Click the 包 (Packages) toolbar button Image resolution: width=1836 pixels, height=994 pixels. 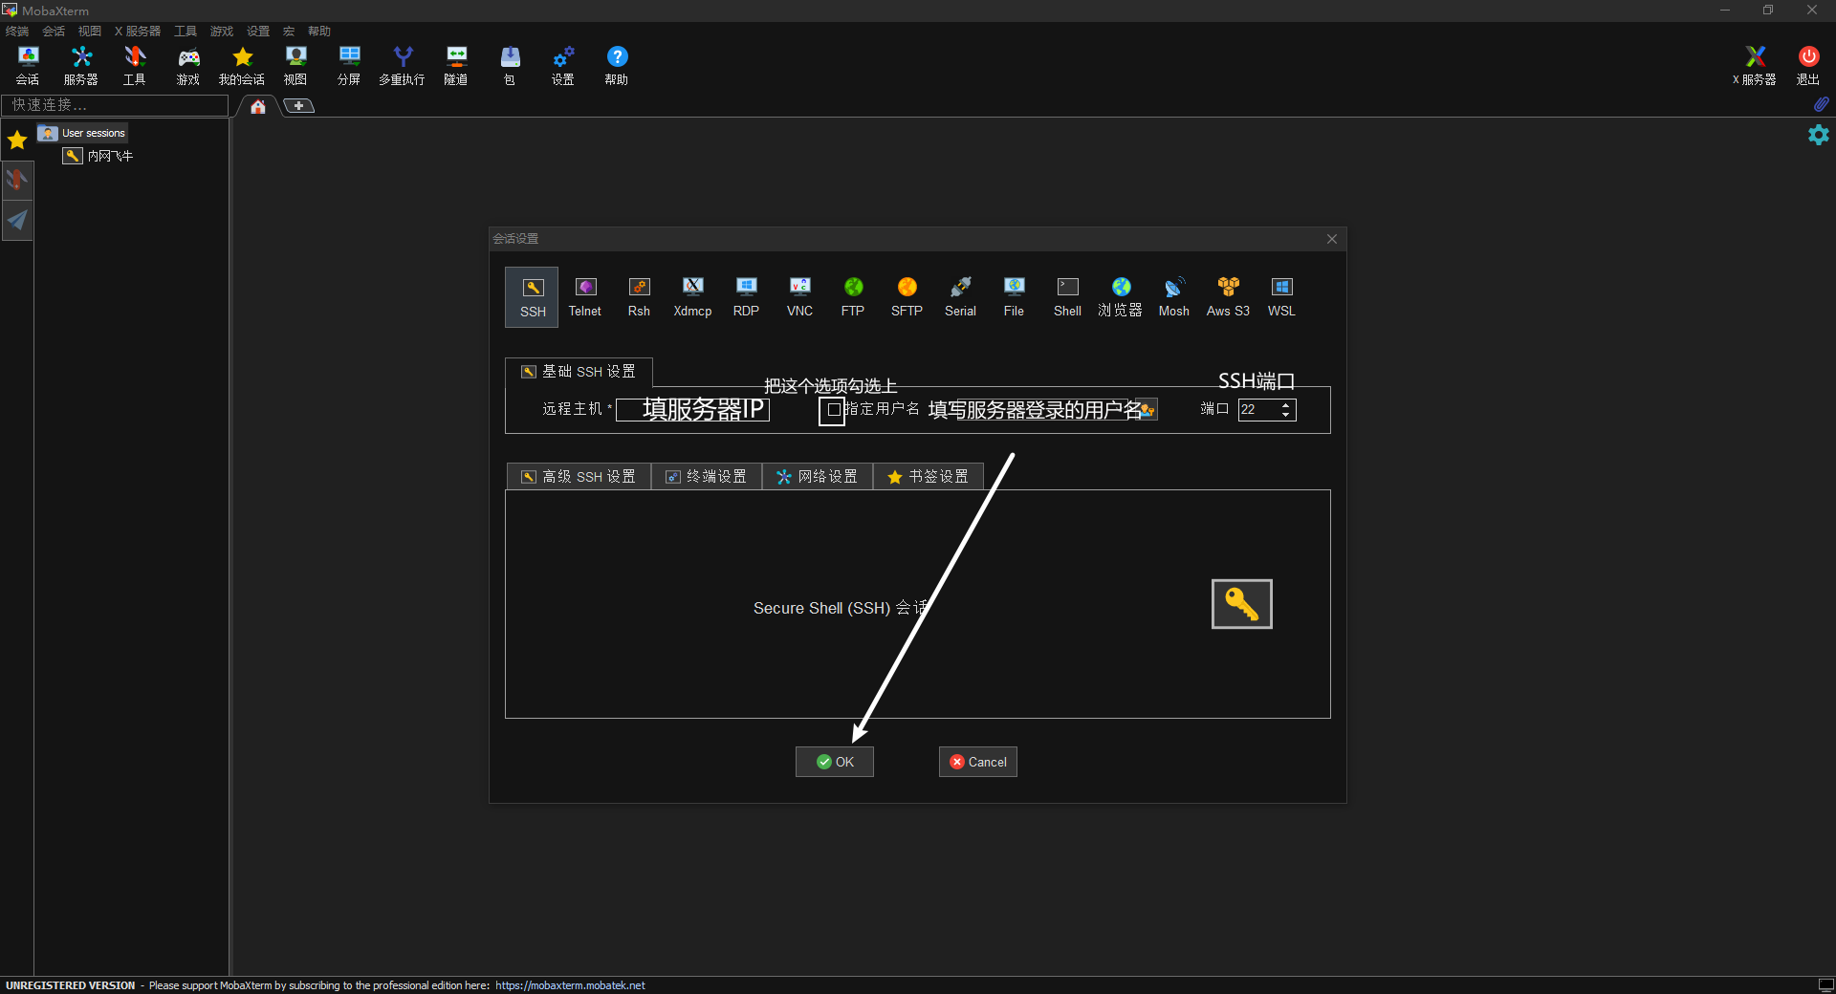510,66
